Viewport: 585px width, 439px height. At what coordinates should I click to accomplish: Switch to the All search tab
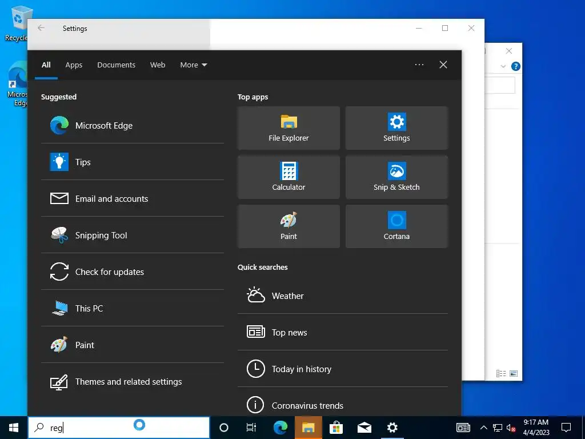pos(46,65)
